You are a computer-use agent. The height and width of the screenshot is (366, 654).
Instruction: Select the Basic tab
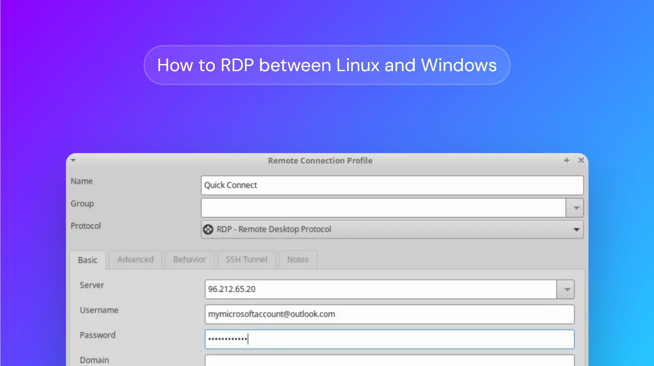88,260
